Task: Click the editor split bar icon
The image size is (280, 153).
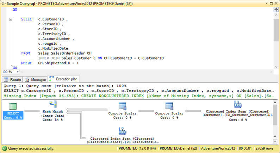Action: [x=276, y=10]
